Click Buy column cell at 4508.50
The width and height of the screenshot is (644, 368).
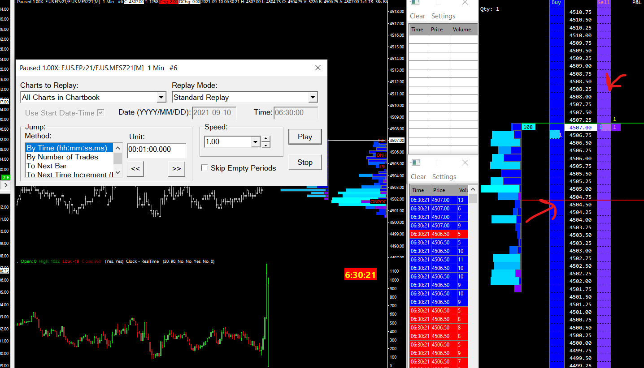557,81
